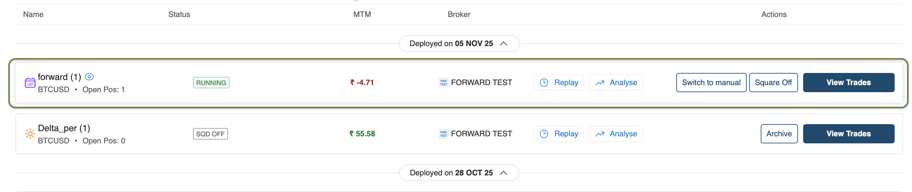Click the RUNNING status badge
The width and height of the screenshot is (912, 192).
(x=211, y=82)
